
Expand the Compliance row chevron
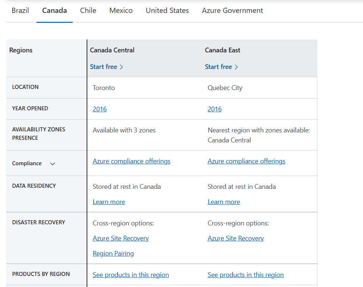pyautogui.click(x=53, y=164)
